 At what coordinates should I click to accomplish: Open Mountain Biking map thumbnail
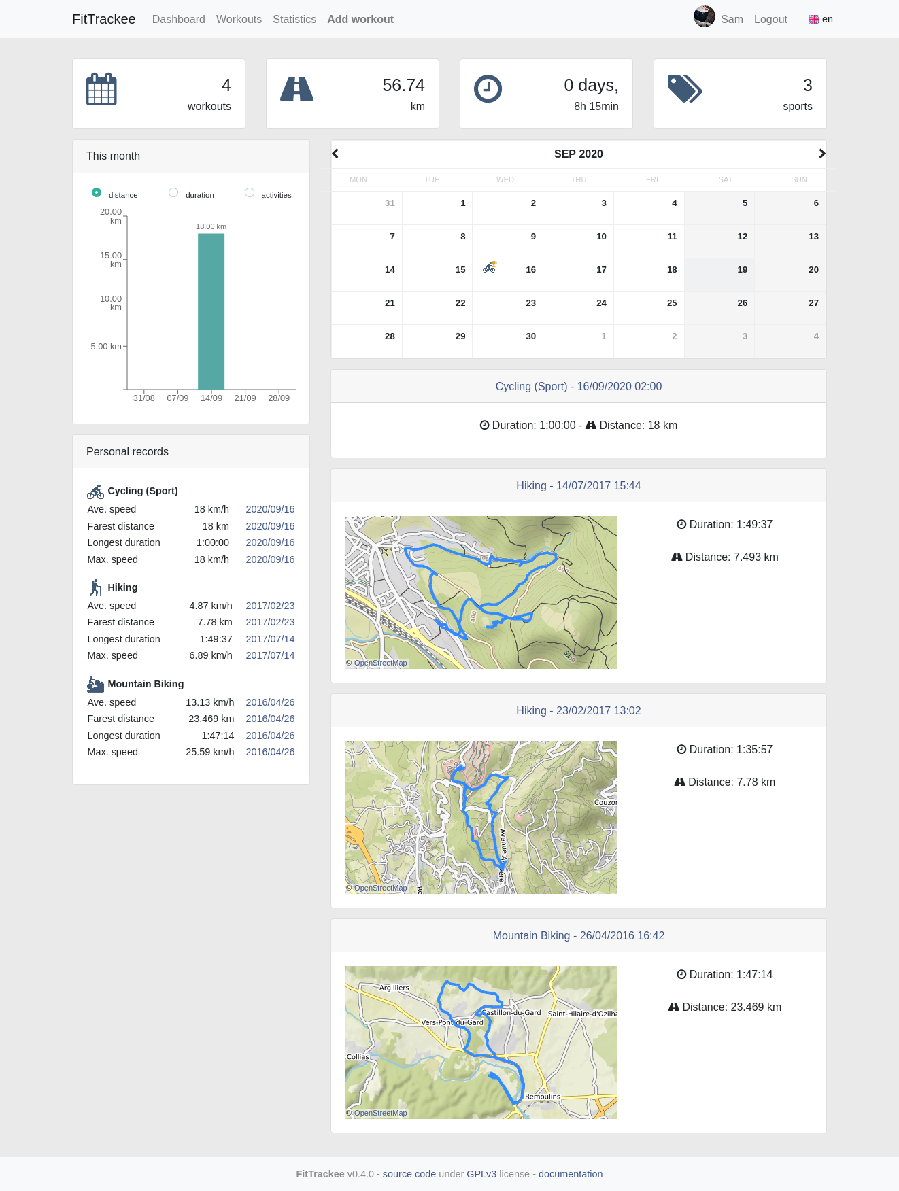481,1043
